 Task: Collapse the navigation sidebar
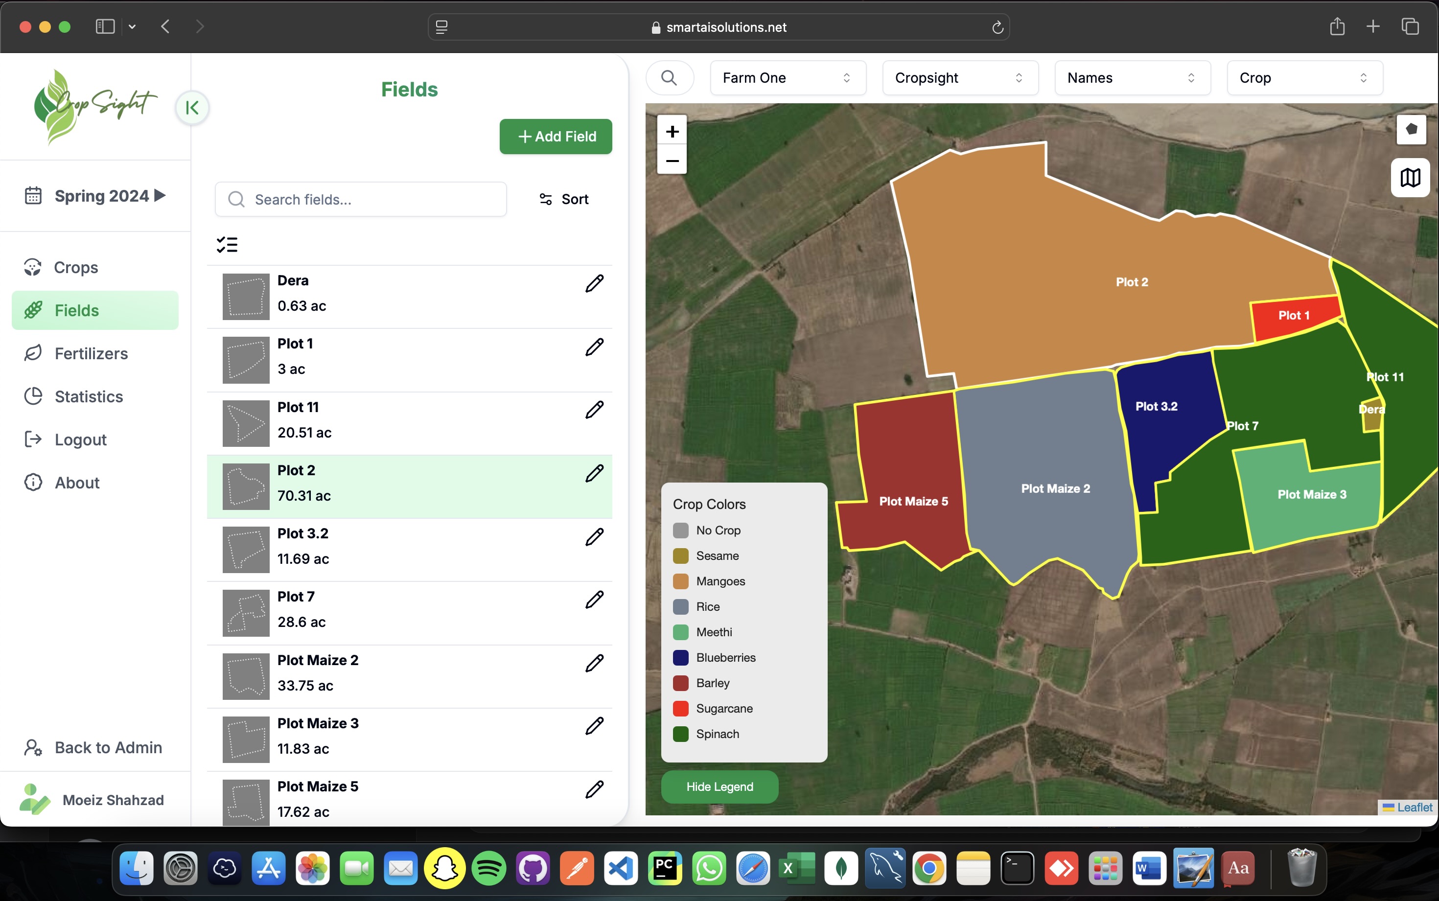[x=192, y=107]
